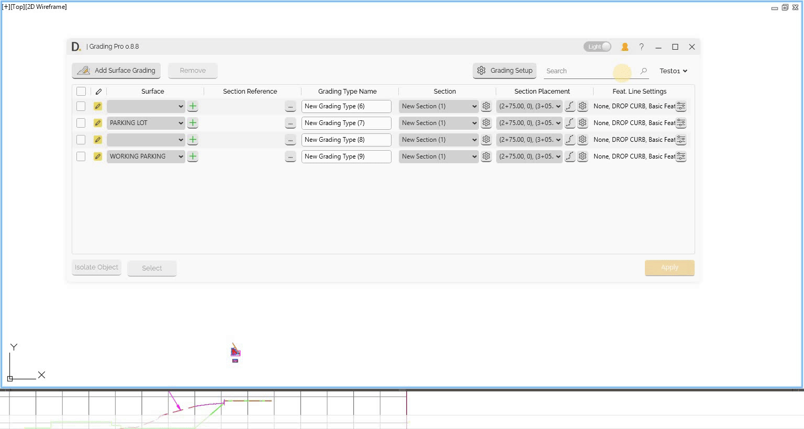The width and height of the screenshot is (804, 429).
Task: Click the user profile icon
Action: (x=624, y=47)
